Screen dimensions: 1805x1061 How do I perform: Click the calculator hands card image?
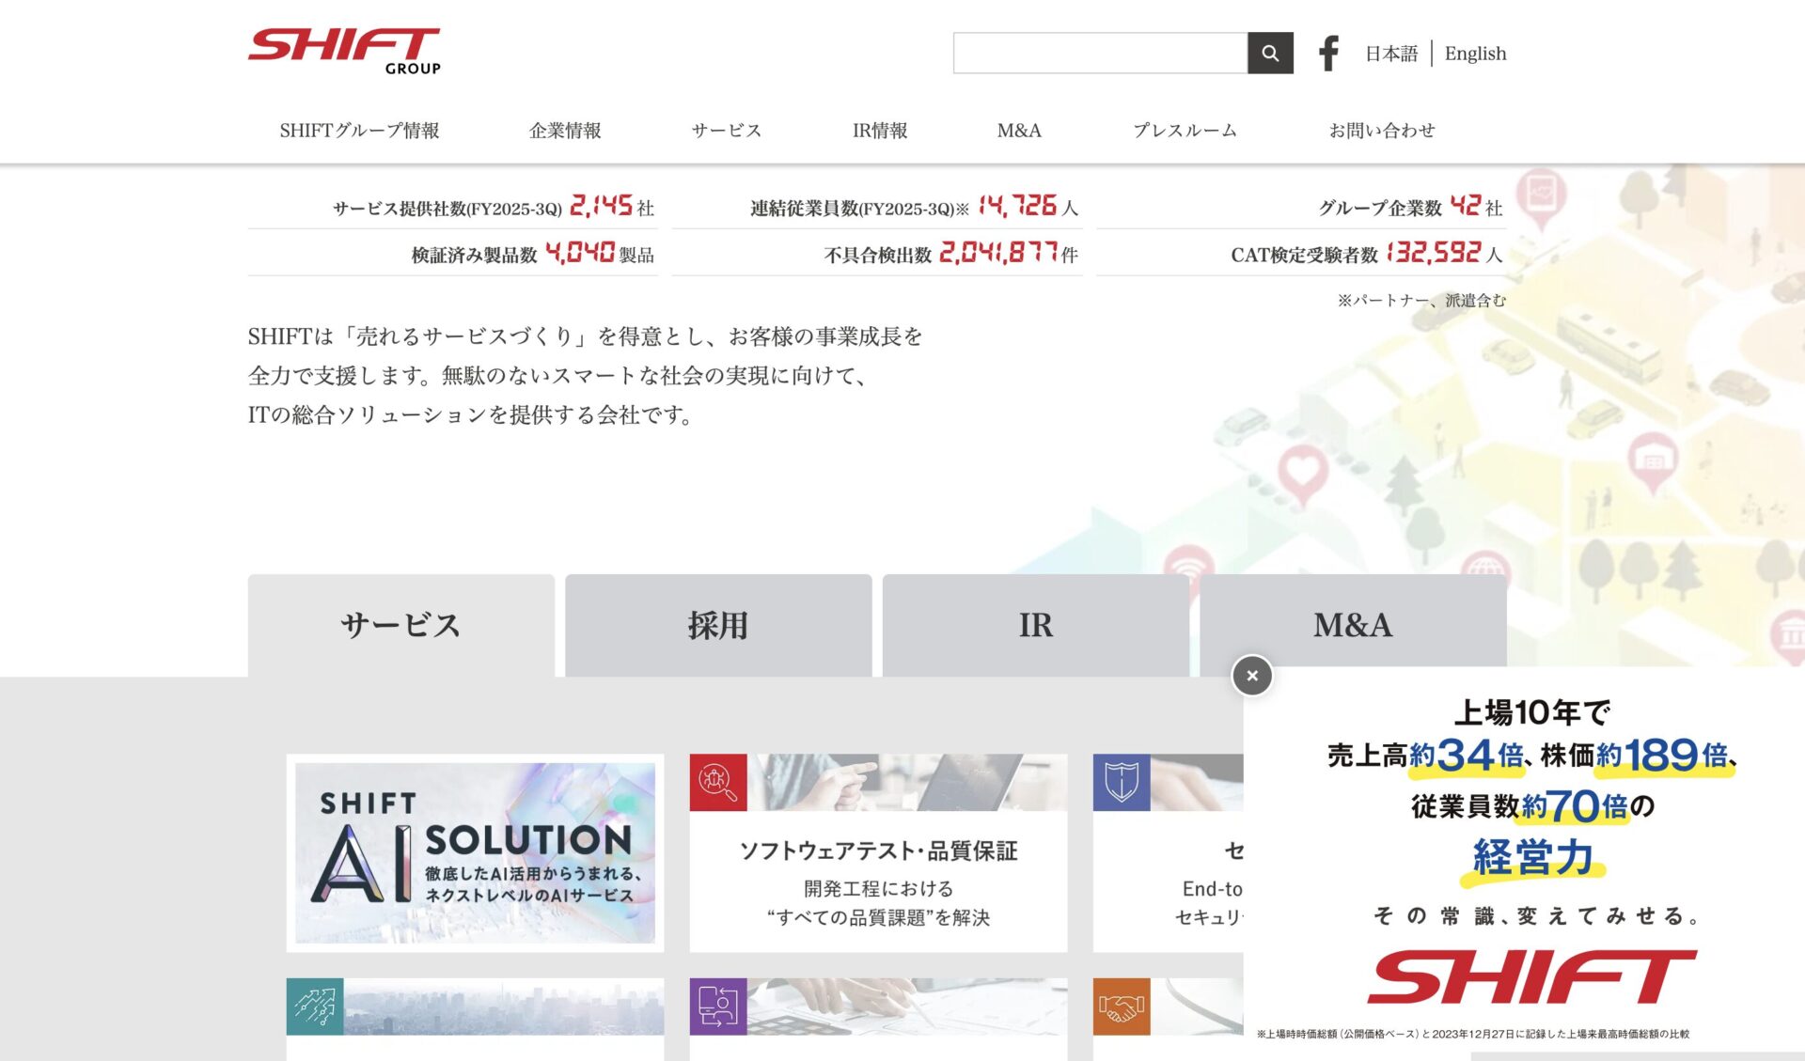coord(907,1006)
